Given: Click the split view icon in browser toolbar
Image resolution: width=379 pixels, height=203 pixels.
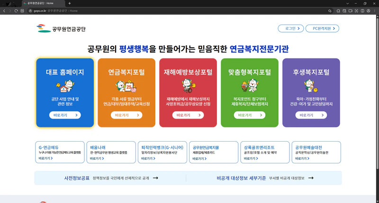Looking at the screenshot, I should click(362, 11).
